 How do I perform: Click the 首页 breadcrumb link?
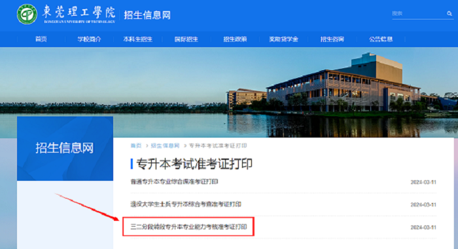(x=136, y=145)
